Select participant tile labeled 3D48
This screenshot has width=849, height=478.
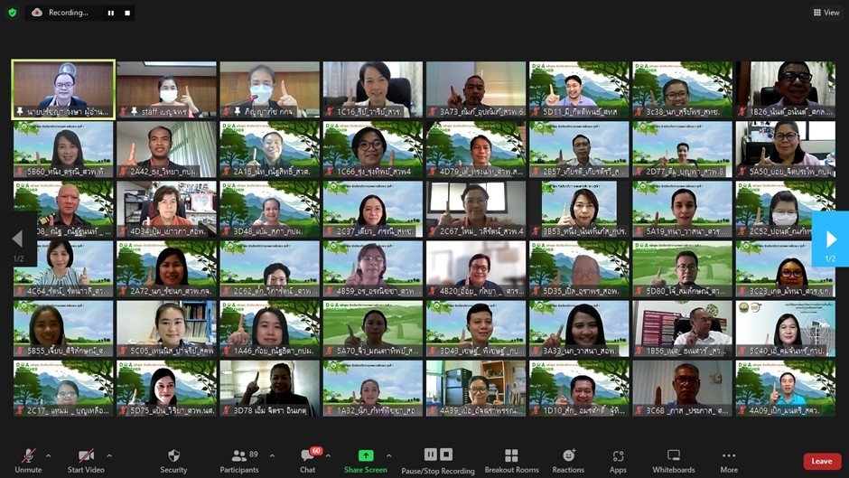pyautogui.click(x=270, y=210)
